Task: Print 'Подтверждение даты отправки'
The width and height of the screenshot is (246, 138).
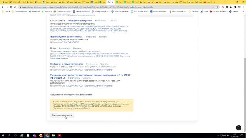Action: click(x=90, y=37)
